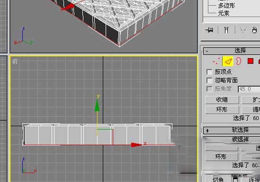Viewport: 260px width, 182px height.
Task: Click the 45.0 angle value field
Action: pyautogui.click(x=249, y=89)
